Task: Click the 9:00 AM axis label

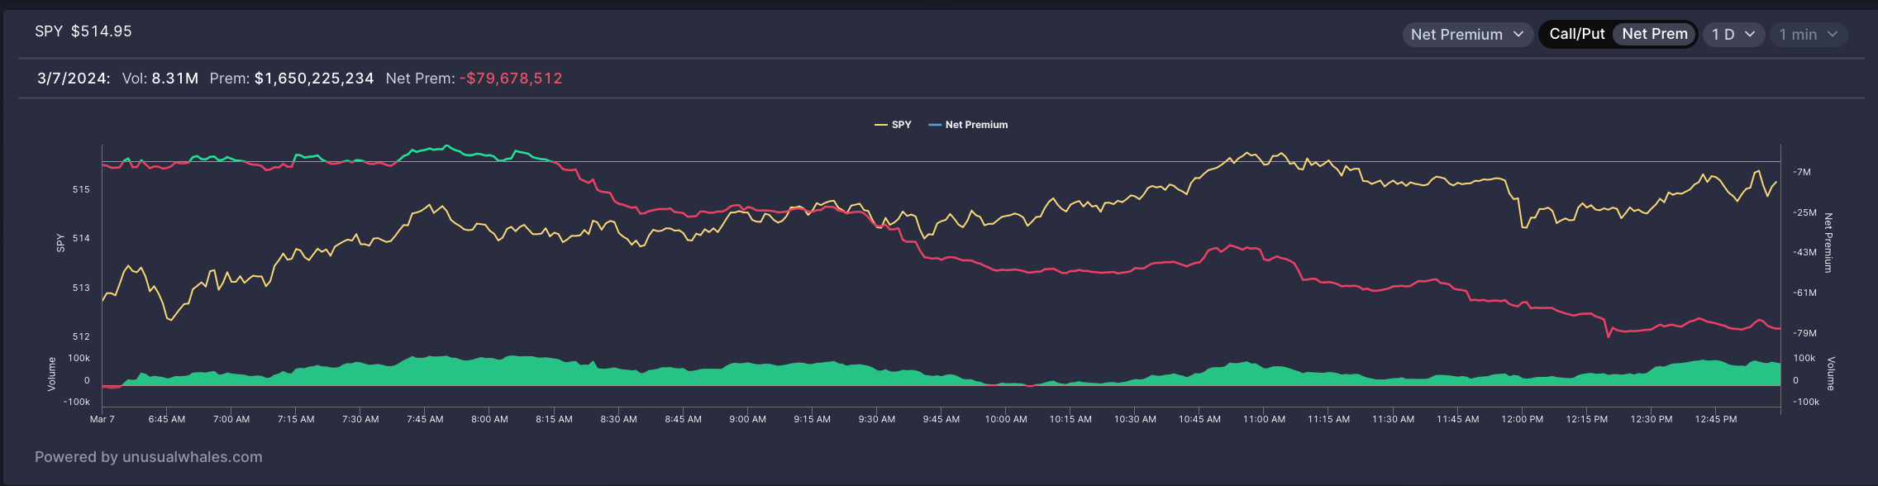Action: pos(747,419)
